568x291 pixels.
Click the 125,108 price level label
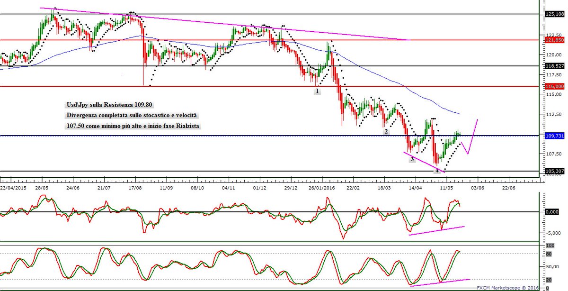(x=555, y=14)
